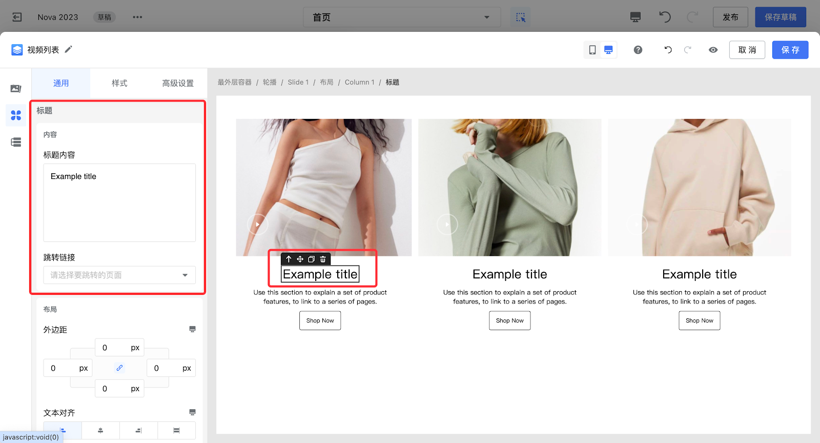Click the eye preview icon
The width and height of the screenshot is (820, 443).
tap(713, 50)
